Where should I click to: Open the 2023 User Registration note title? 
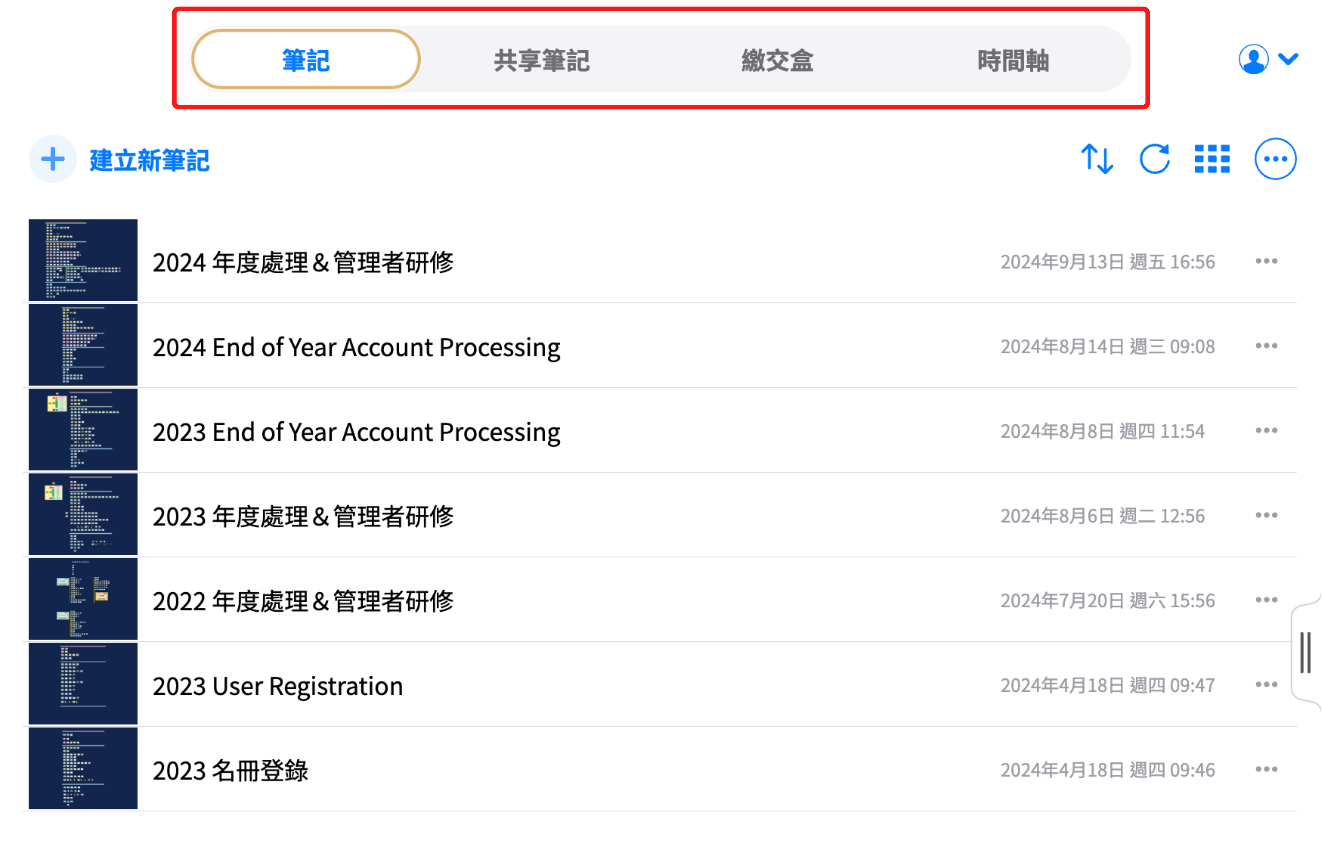point(278,686)
